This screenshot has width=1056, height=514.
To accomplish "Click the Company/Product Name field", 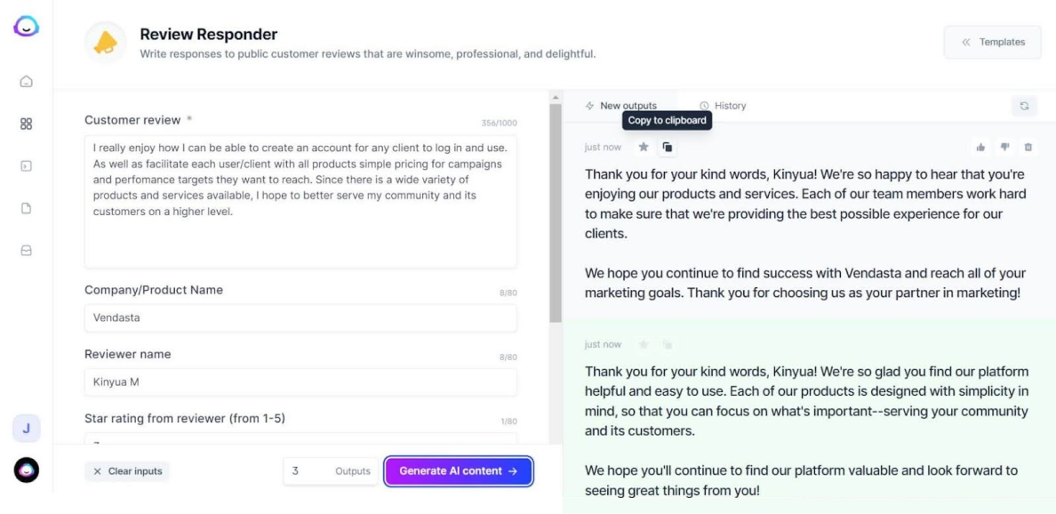I will coord(300,317).
